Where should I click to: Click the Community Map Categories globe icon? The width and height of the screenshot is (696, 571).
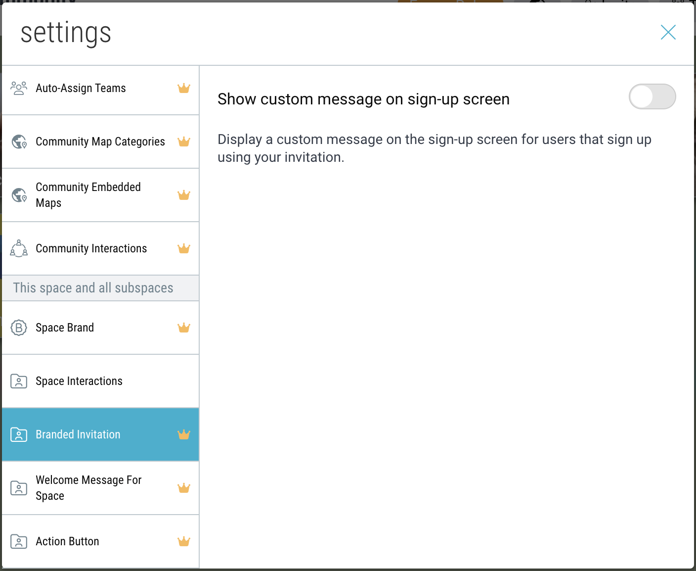[x=19, y=142]
